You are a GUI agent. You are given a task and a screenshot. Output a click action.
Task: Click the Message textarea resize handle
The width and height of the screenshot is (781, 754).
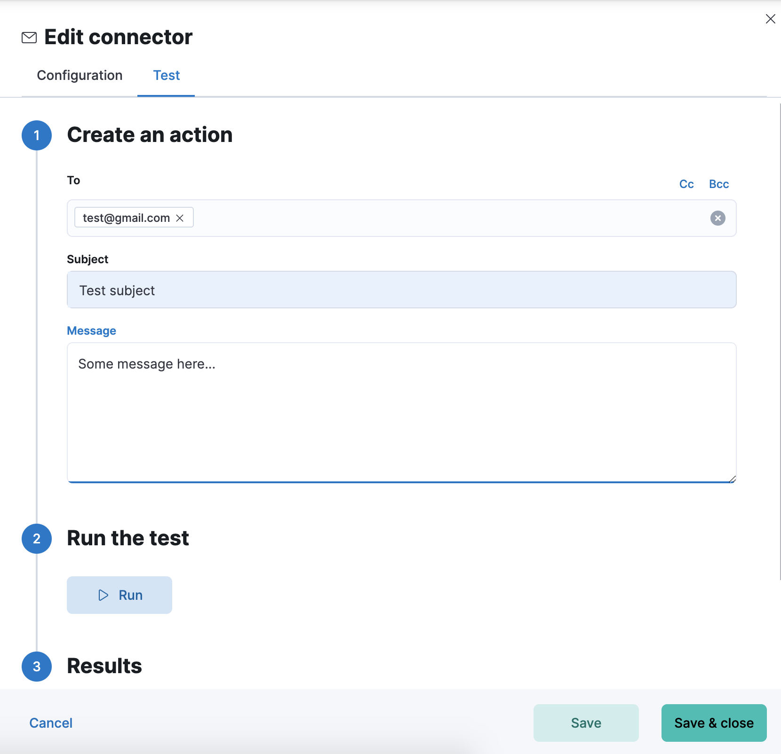pos(732,479)
